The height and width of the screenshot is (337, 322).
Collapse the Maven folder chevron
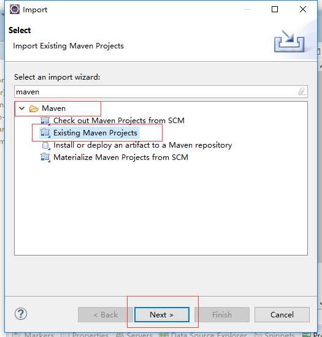click(21, 108)
